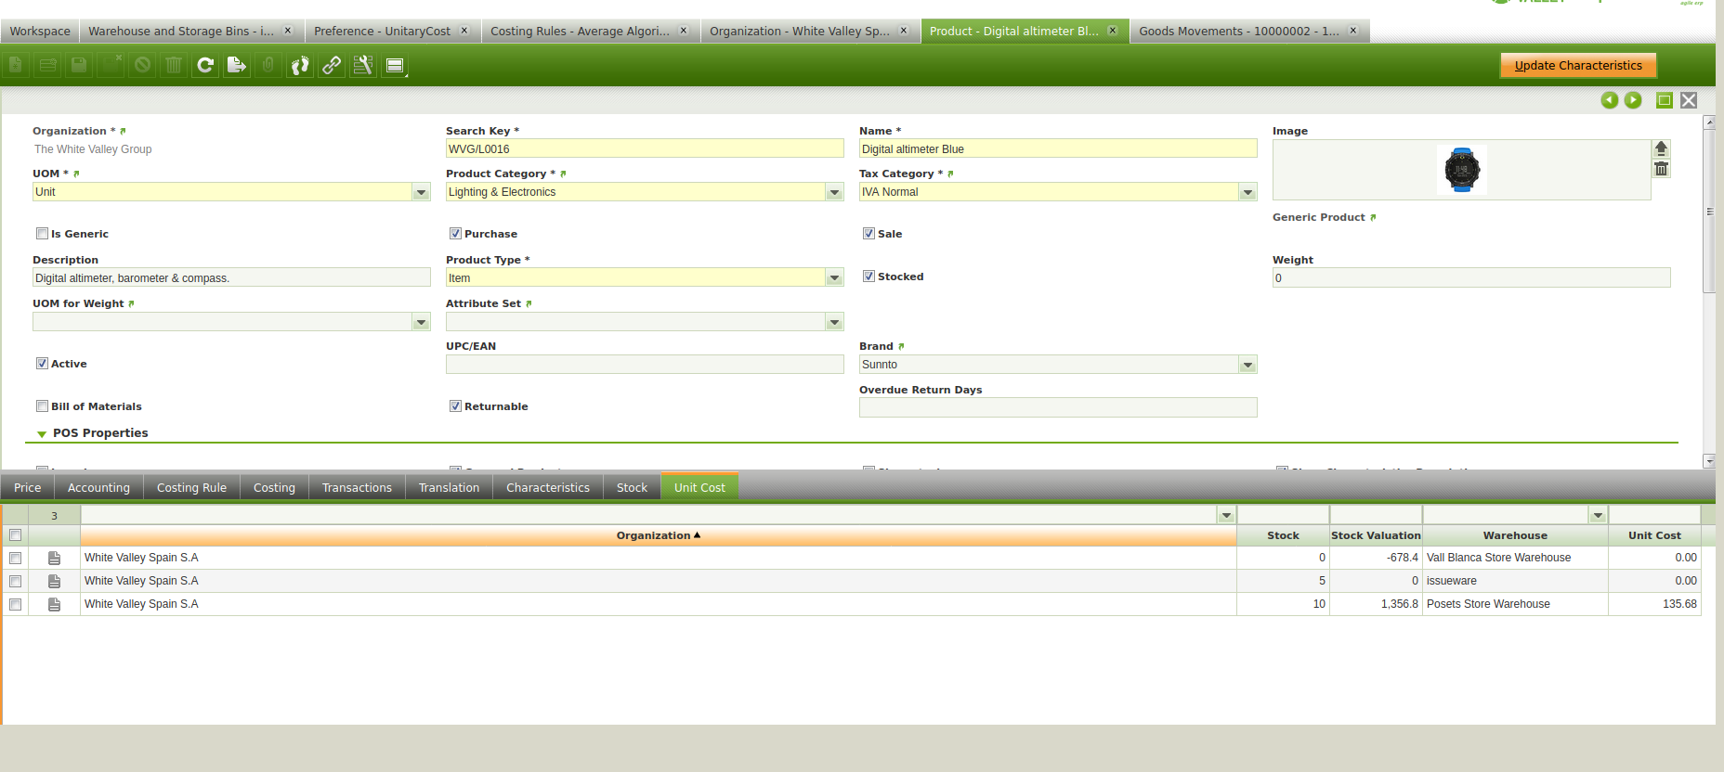This screenshot has height=772, width=1724.
Task: Open the Costing Rule subtab
Action: coord(191,487)
